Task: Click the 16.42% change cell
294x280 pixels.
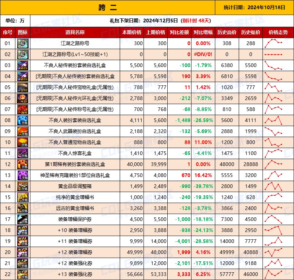Action: pos(203,175)
